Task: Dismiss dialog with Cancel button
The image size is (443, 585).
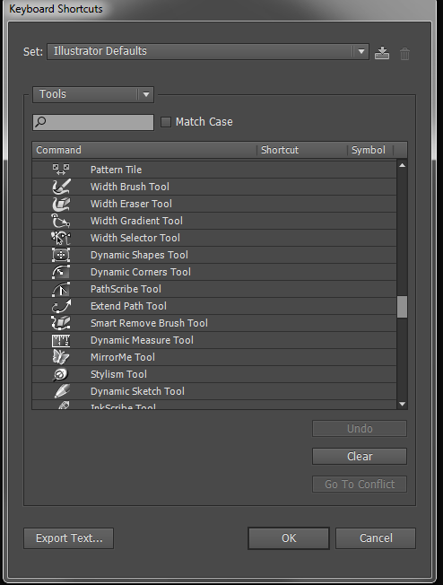Action: point(376,538)
